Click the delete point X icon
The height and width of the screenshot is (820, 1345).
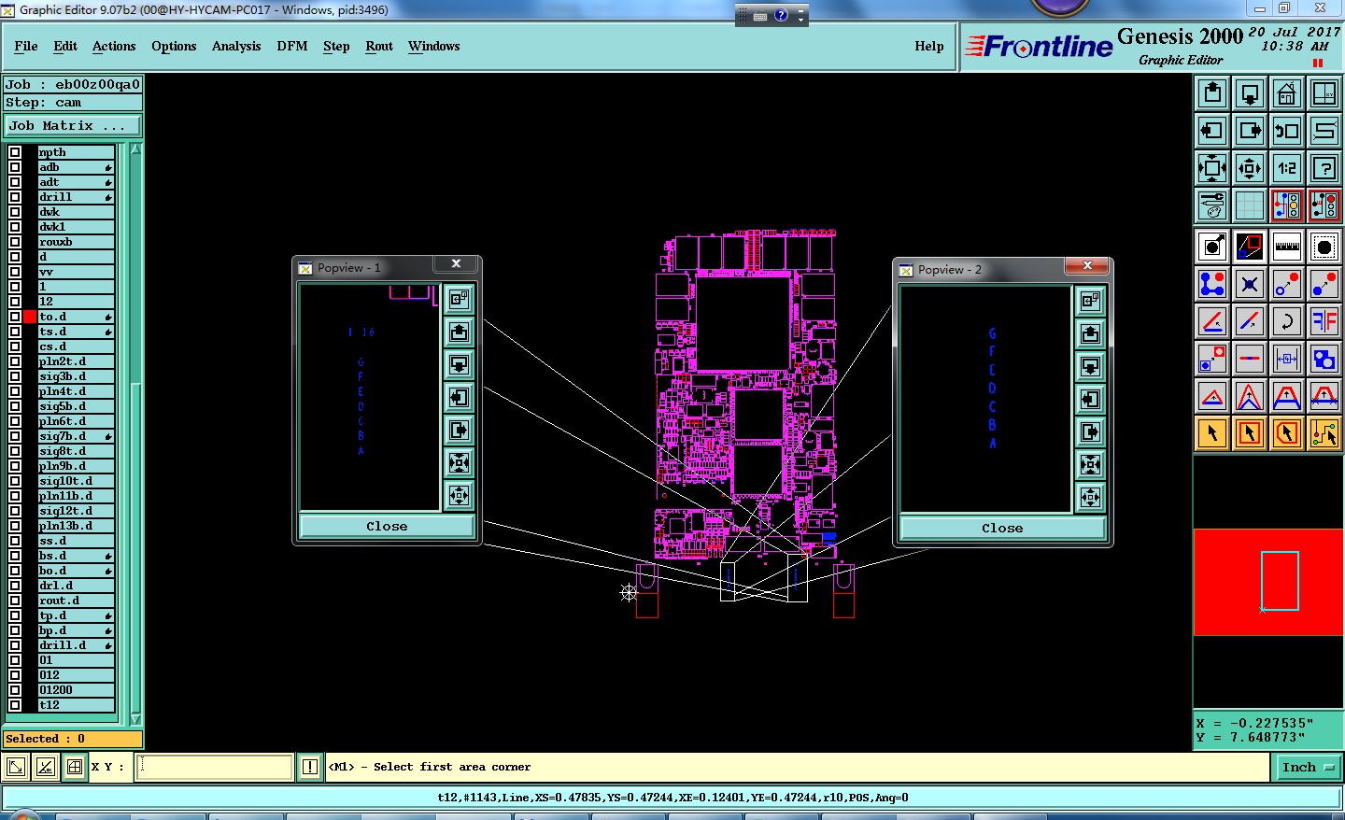[x=1250, y=284]
